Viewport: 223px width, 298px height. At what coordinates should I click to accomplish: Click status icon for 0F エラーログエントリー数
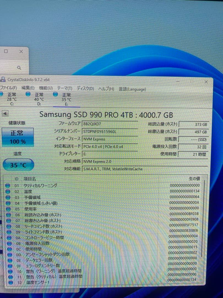[10, 266]
